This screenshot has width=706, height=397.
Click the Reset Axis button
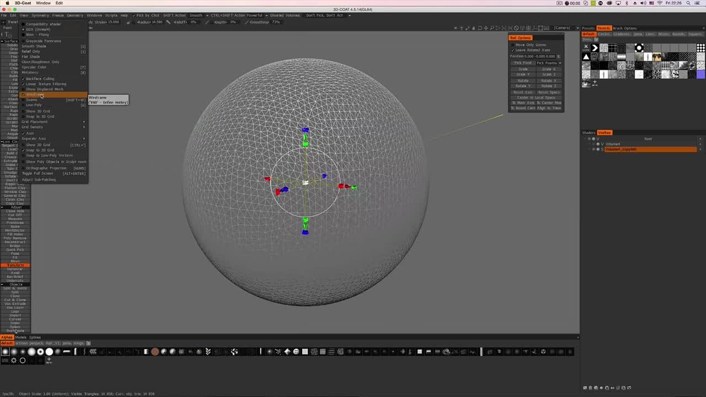[523, 92]
